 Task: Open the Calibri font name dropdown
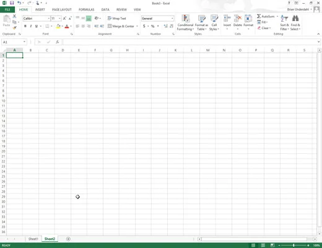coord(49,19)
